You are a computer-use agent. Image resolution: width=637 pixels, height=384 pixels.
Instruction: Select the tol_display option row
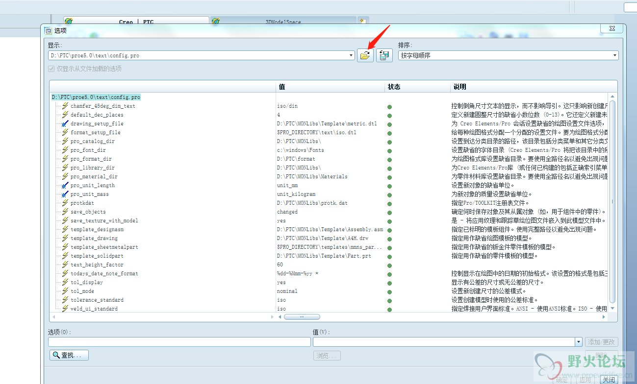click(x=87, y=282)
